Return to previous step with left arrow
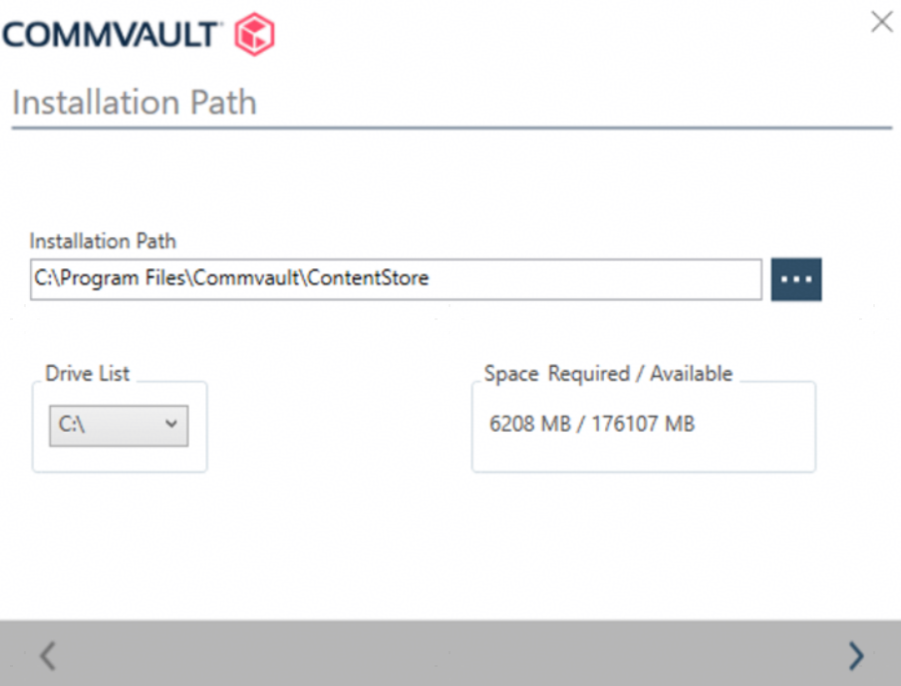This screenshot has height=686, width=901. tap(48, 655)
